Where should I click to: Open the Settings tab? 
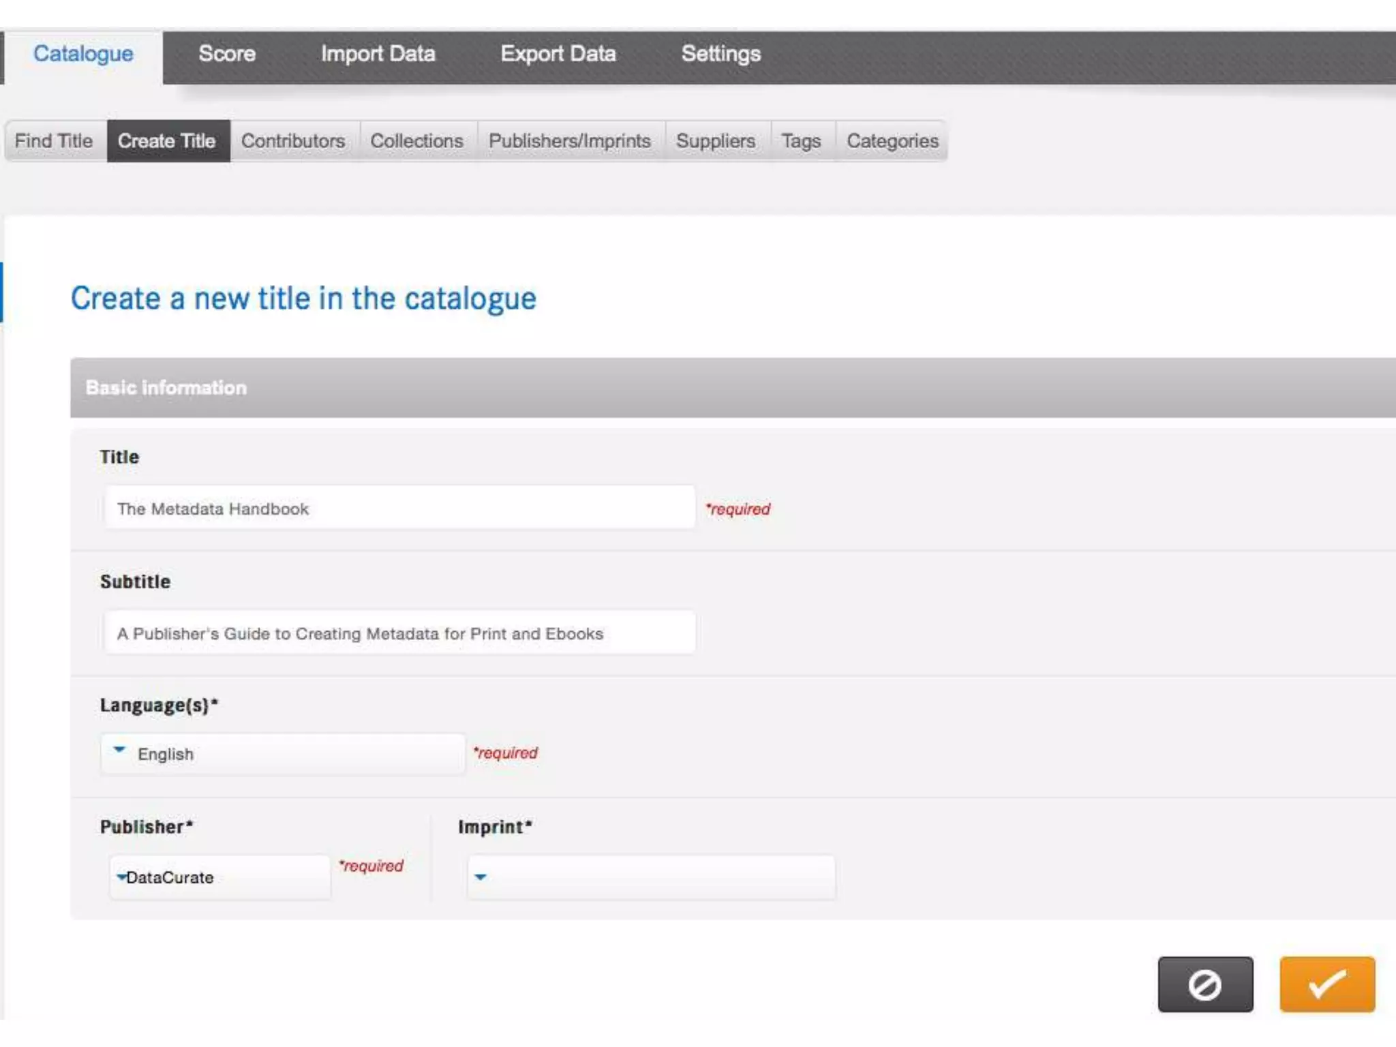point(720,54)
